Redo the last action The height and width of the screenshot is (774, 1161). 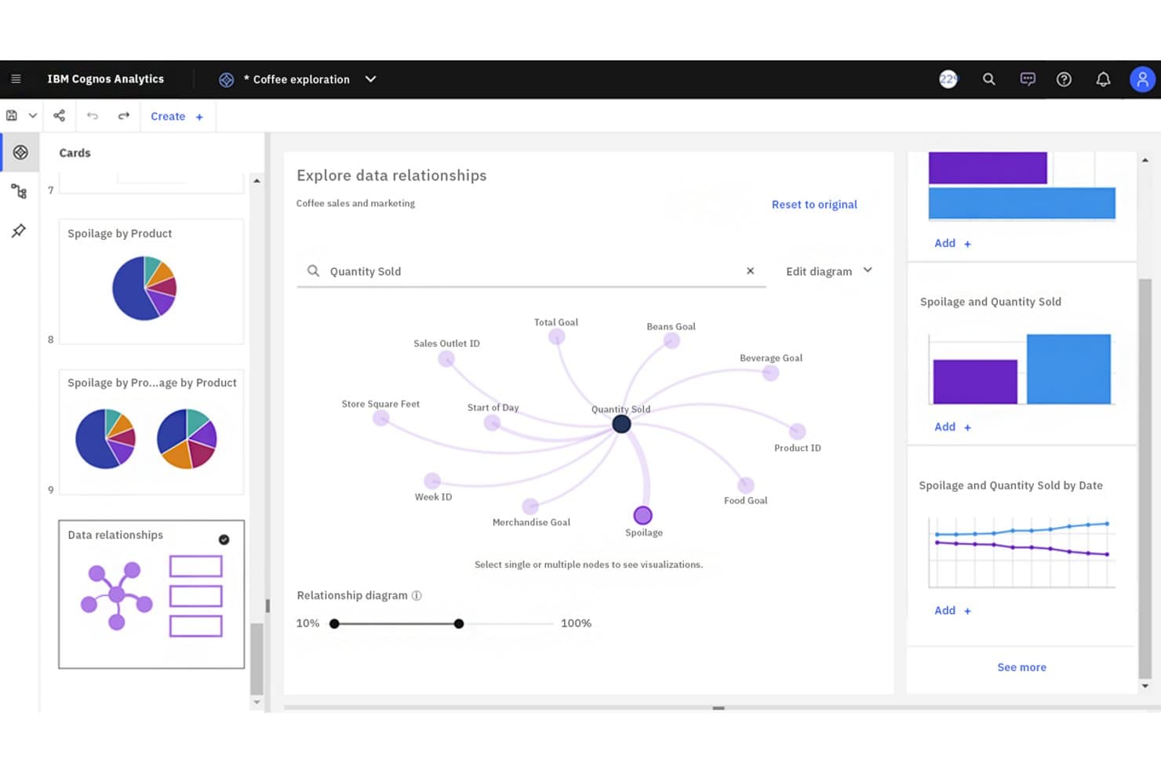coord(123,116)
